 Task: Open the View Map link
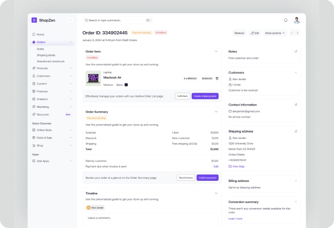tap(238, 166)
